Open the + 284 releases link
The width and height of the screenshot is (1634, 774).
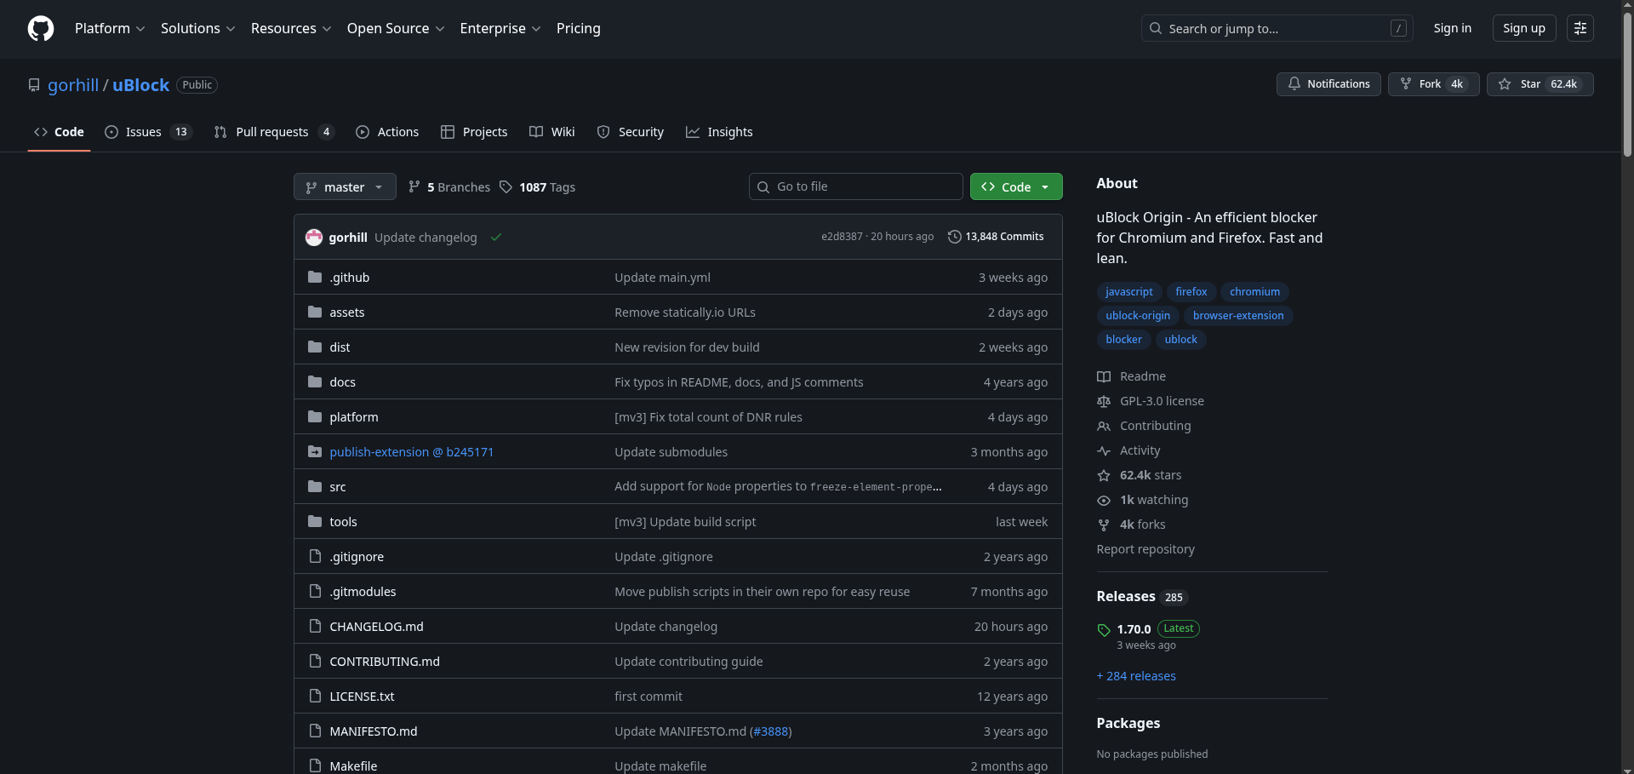click(1136, 676)
